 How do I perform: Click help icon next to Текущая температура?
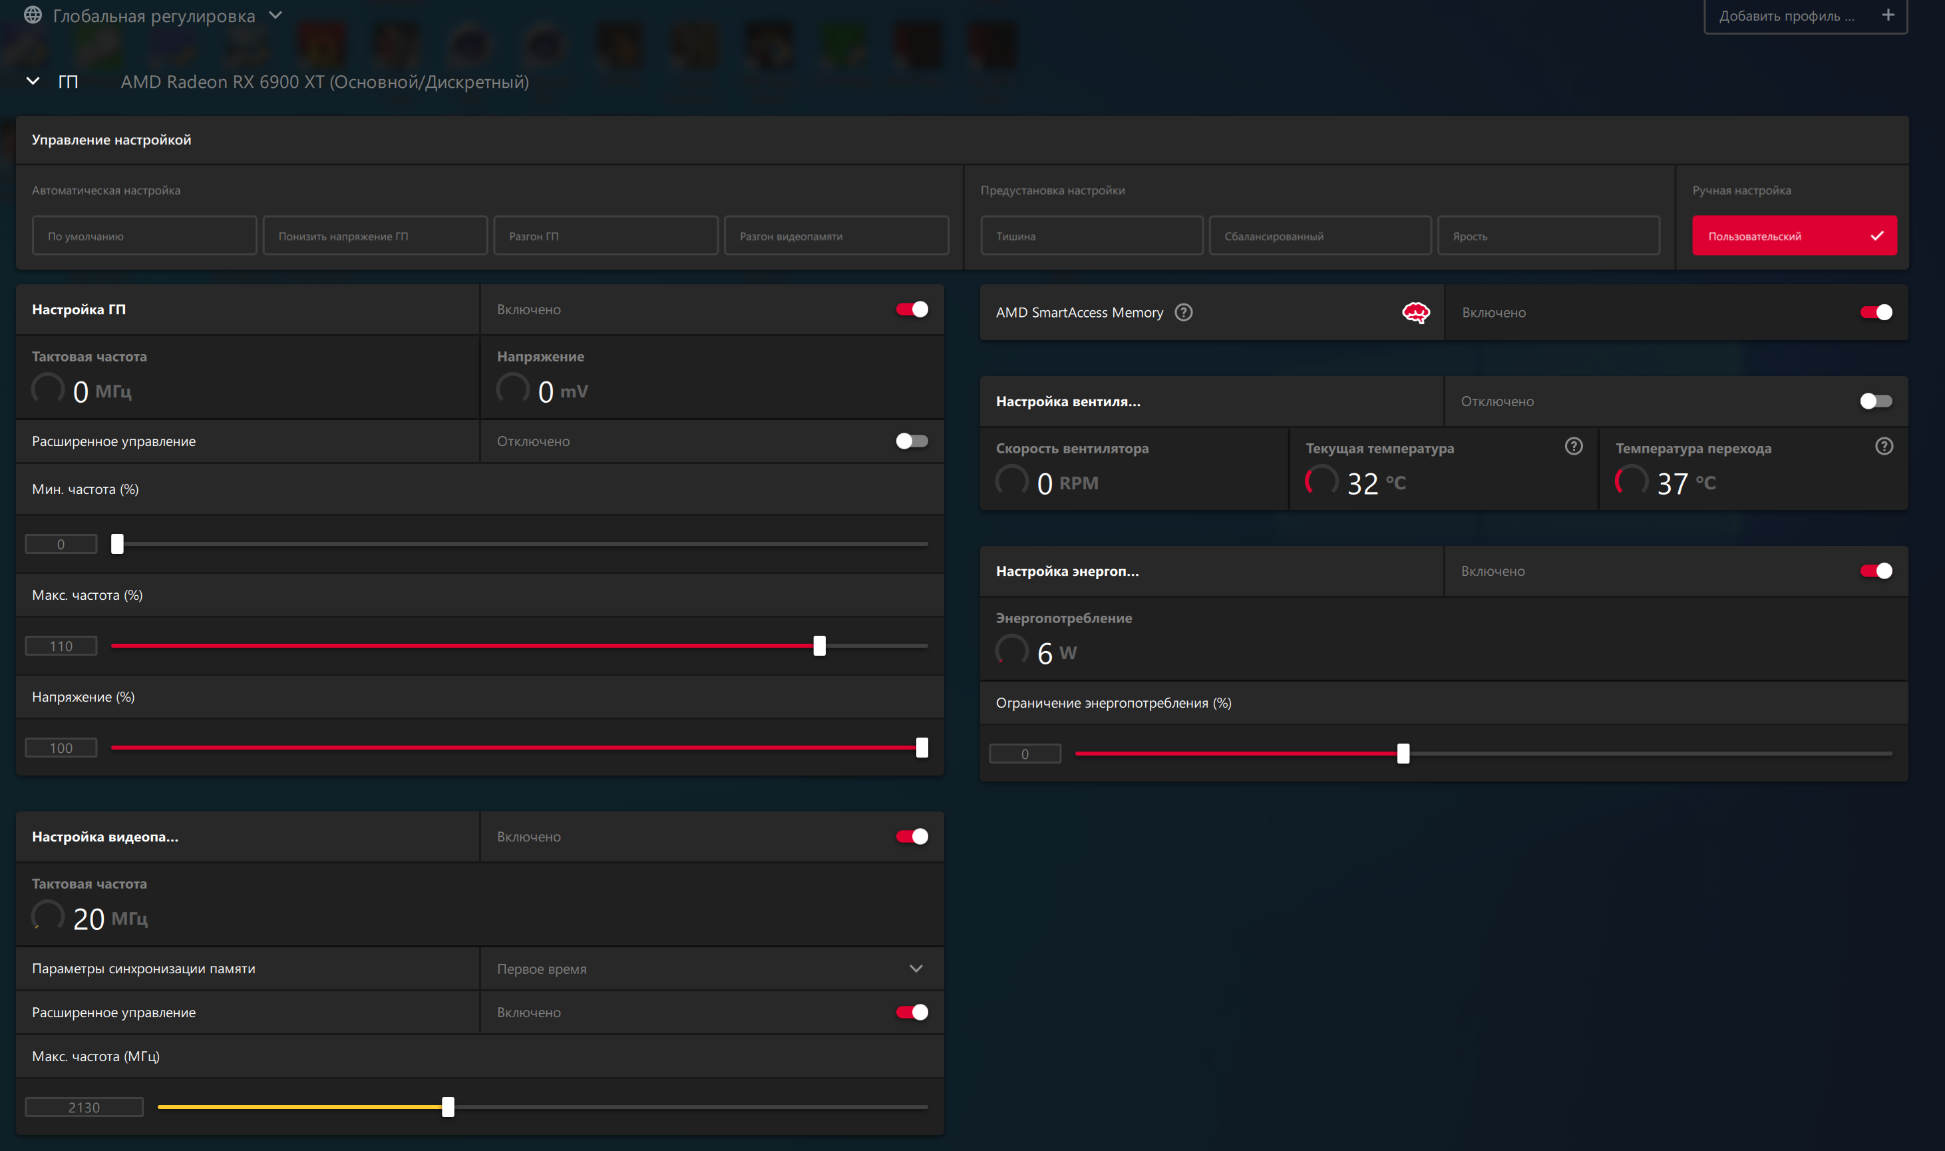click(x=1573, y=446)
